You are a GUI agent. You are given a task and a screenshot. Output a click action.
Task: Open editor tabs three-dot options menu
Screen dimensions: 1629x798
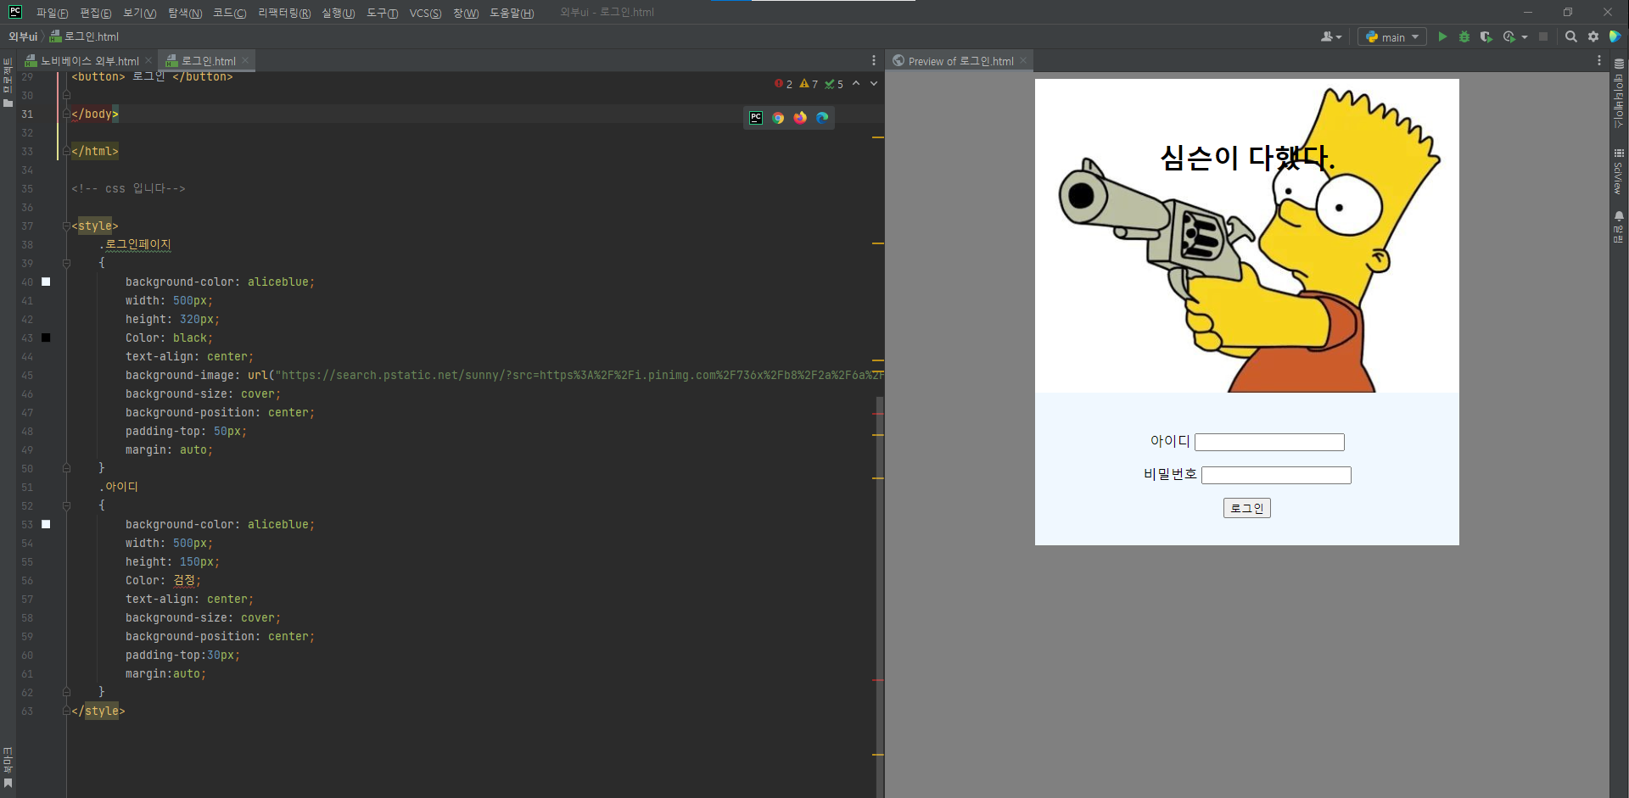point(873,60)
